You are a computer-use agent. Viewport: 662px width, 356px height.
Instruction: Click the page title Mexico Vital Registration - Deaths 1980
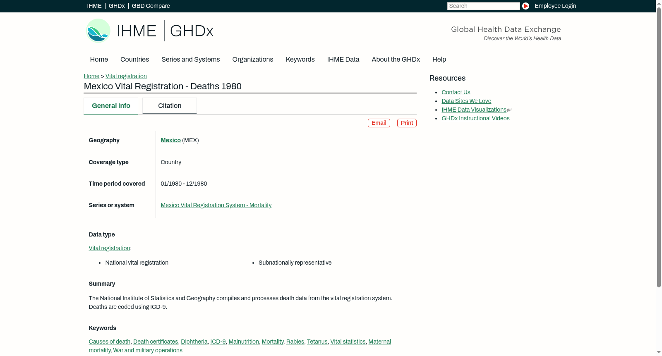point(163,86)
